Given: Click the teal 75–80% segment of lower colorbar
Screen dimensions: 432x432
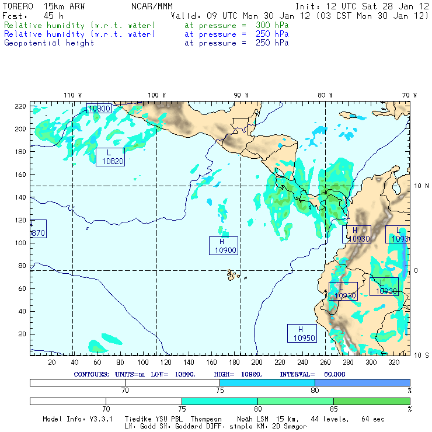Looking at the screenshot, I should pos(220,401).
